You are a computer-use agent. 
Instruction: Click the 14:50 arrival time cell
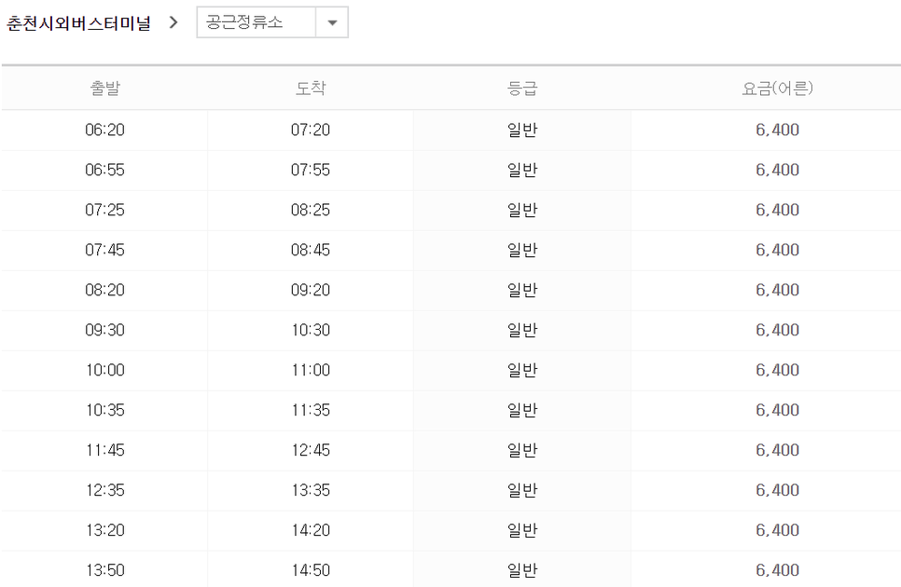311,570
